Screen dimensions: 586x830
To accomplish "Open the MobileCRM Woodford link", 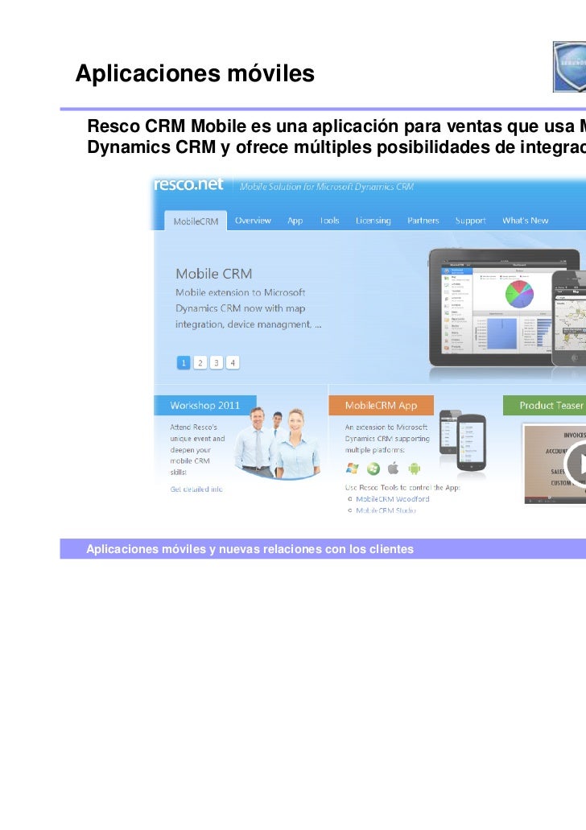I will coord(392,498).
